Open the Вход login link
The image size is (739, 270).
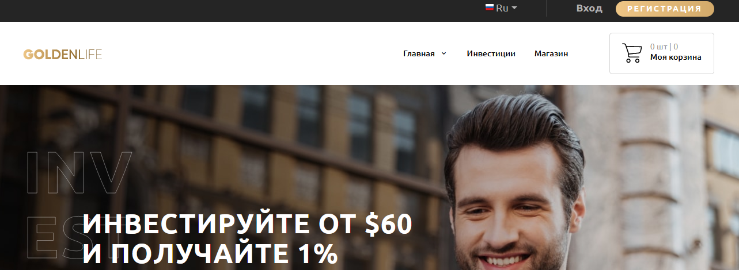click(589, 8)
